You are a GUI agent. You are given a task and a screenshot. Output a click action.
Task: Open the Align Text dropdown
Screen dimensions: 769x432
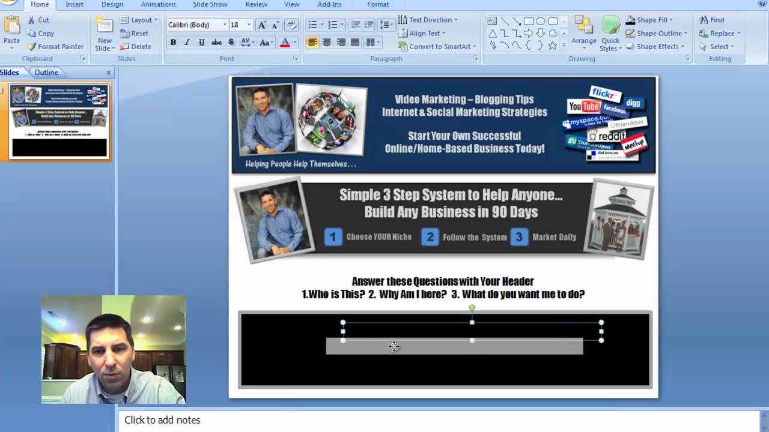(422, 33)
